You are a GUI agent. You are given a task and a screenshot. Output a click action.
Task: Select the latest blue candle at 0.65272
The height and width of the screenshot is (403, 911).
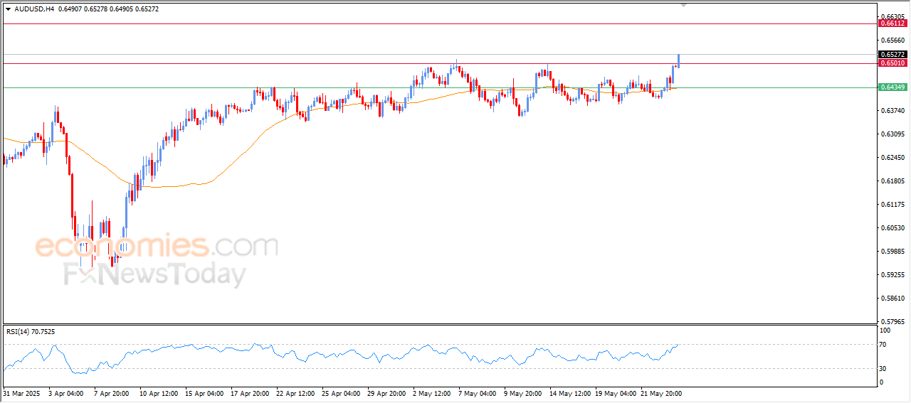pyautogui.click(x=679, y=60)
